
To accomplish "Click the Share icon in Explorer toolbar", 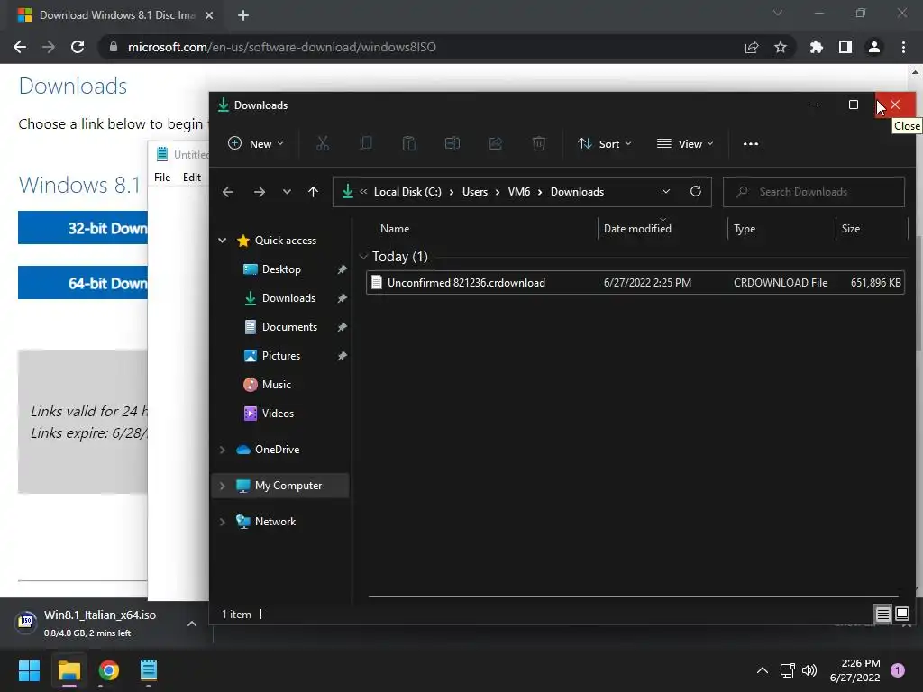I will (x=495, y=143).
